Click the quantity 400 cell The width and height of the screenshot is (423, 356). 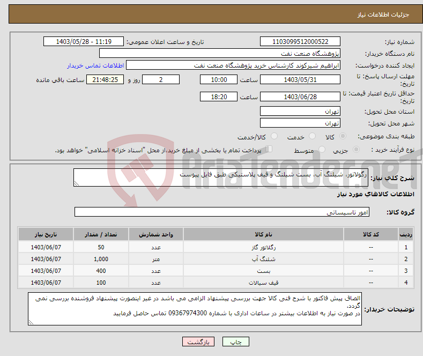click(x=101, y=271)
